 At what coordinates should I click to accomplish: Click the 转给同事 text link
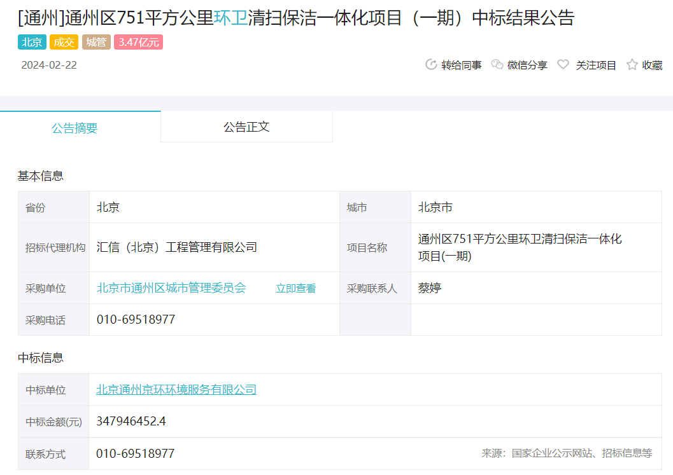click(462, 65)
